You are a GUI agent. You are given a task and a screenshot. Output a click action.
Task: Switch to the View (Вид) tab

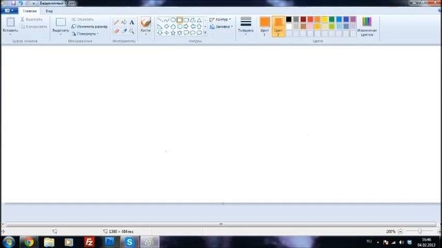coord(49,11)
